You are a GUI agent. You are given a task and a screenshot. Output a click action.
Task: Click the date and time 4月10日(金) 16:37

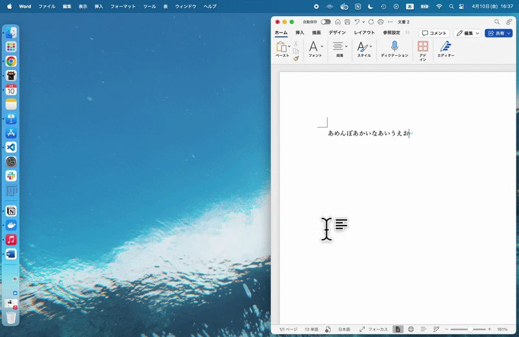pos(492,6)
